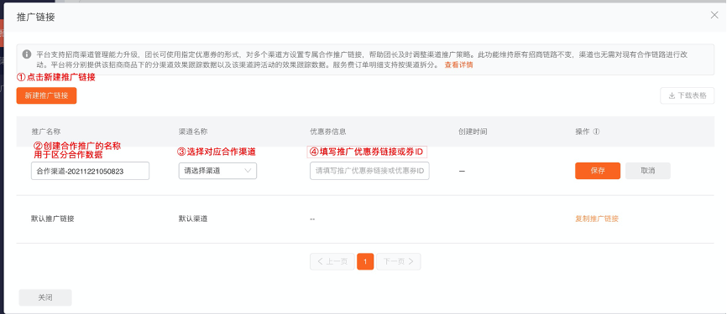Viewport: 727px width, 314px height.
Task: Click the info icon in notice banner
Action: coord(27,54)
